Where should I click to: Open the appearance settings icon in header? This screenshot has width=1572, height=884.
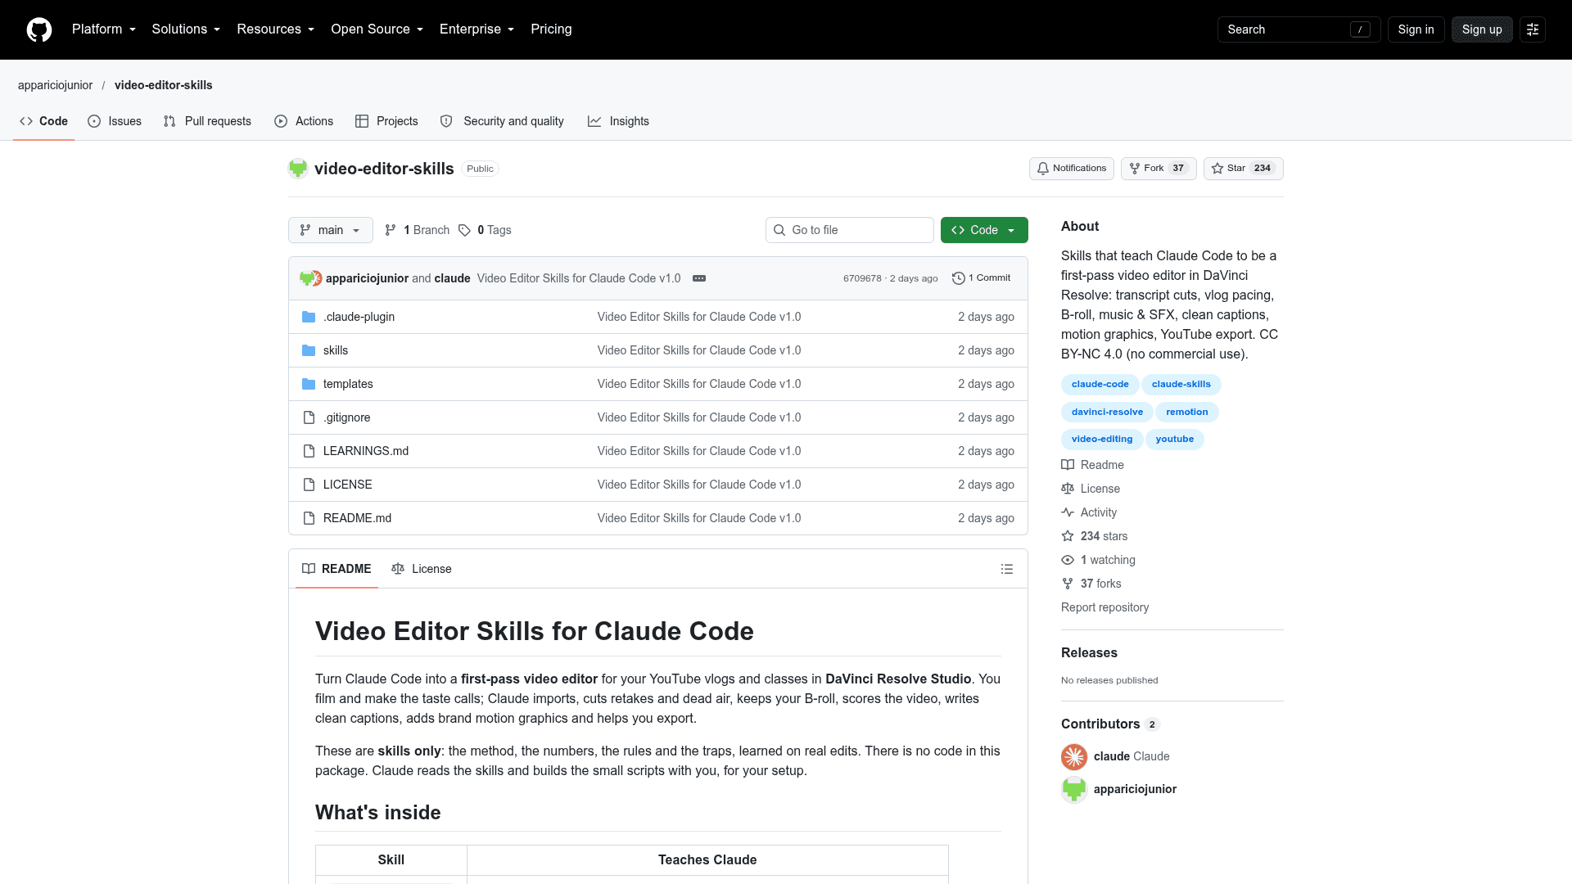coord(1533,29)
